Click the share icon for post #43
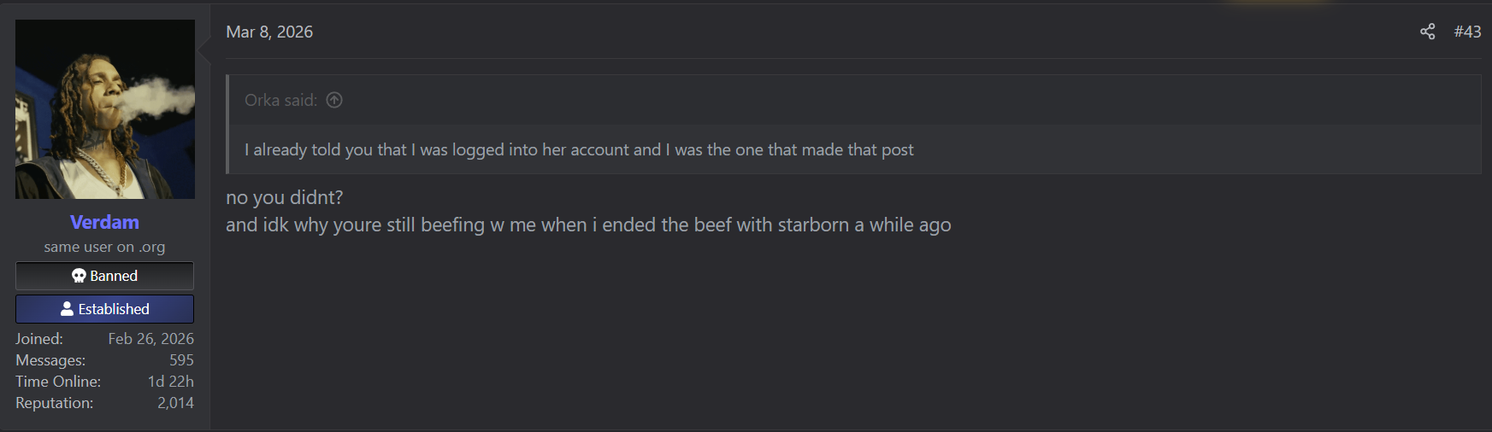Viewport: 1492px width, 432px height. (x=1427, y=32)
